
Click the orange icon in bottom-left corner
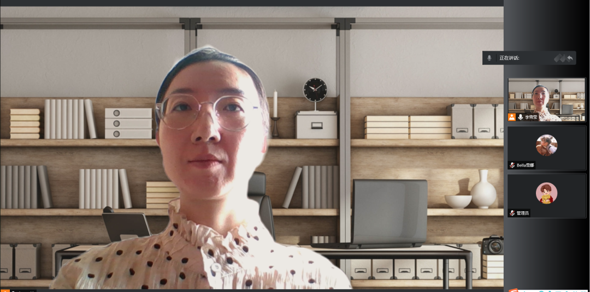point(5,290)
